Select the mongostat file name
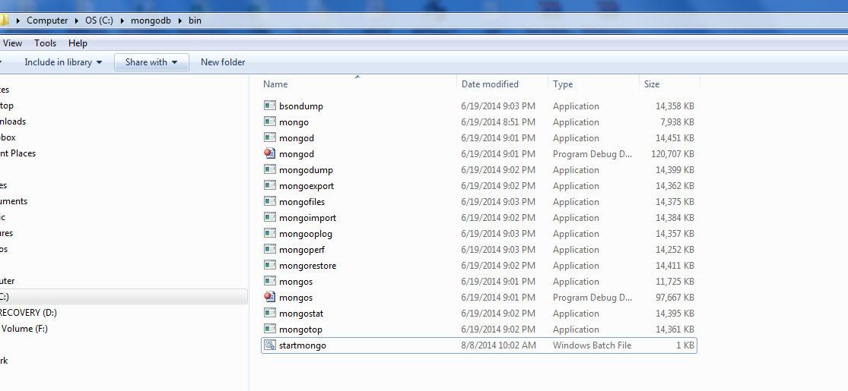Image resolution: width=848 pixels, height=391 pixels. [301, 314]
